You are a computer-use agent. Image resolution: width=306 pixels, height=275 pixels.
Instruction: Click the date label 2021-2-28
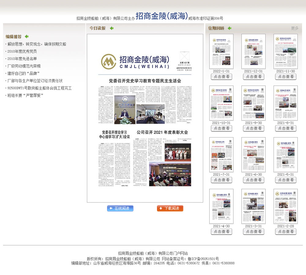pos(286,226)
